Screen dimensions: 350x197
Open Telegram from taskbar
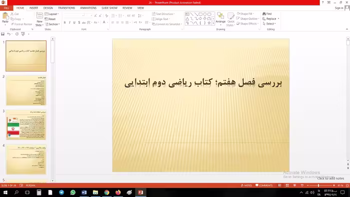[x=61, y=192]
